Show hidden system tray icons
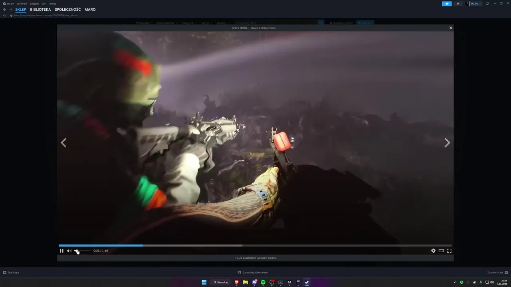The height and width of the screenshot is (287, 511). point(455,282)
